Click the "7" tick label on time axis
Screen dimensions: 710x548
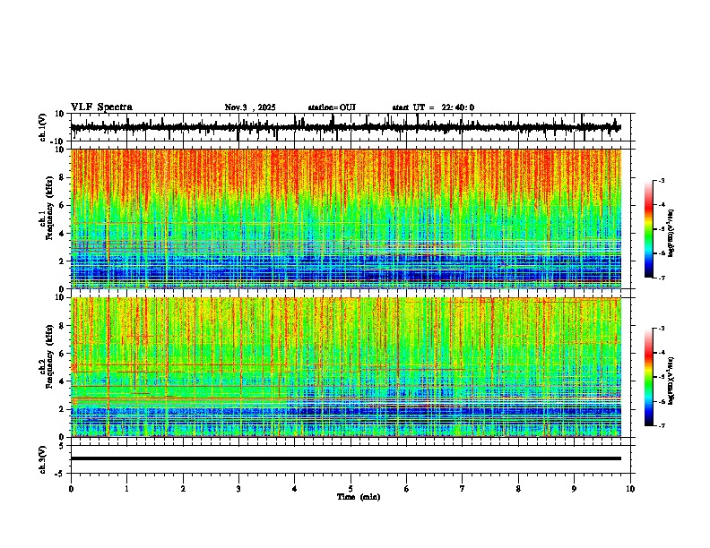click(463, 489)
